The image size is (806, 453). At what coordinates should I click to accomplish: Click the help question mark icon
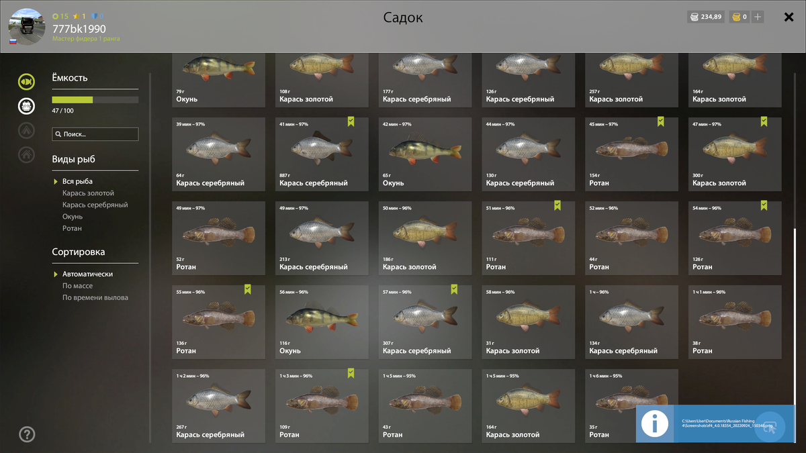pyautogui.click(x=27, y=434)
